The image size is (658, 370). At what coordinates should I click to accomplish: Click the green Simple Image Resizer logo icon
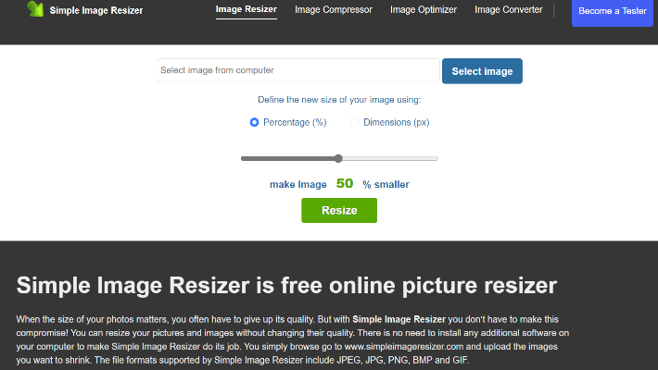pyautogui.click(x=35, y=9)
